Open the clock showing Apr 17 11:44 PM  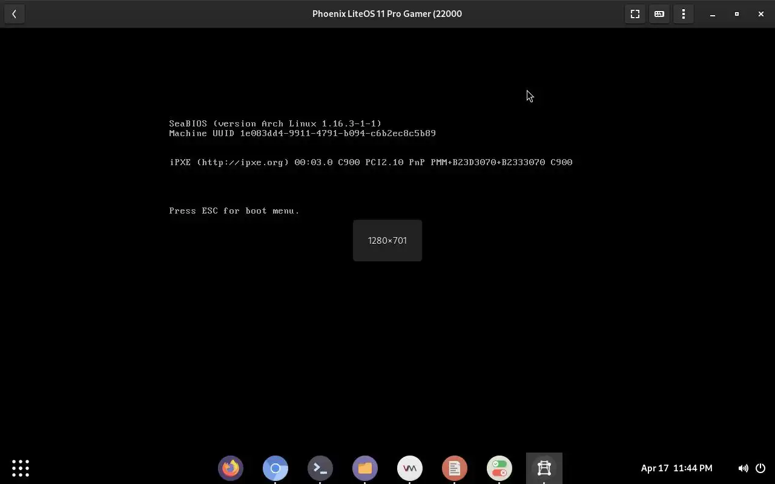coord(676,468)
